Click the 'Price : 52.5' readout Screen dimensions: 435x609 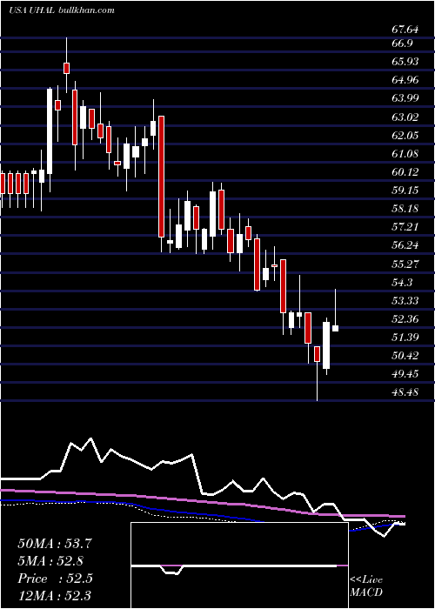tap(55, 579)
